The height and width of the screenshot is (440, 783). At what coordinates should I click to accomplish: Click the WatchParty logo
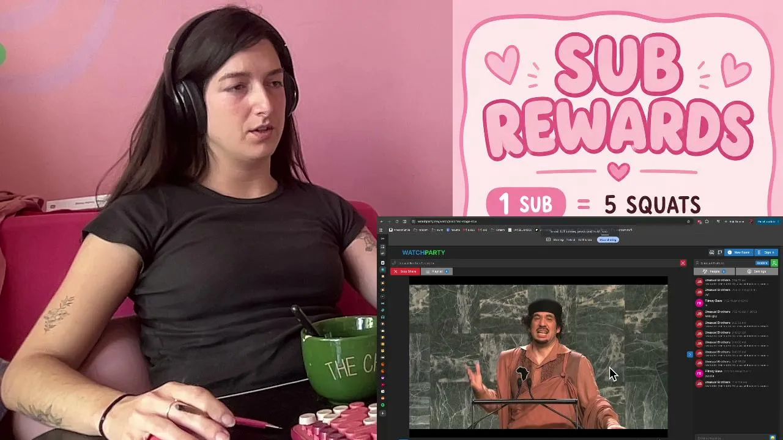(423, 252)
